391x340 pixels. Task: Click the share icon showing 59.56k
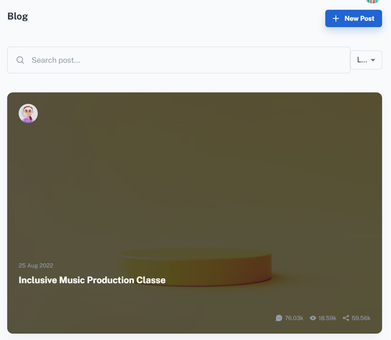click(345, 318)
